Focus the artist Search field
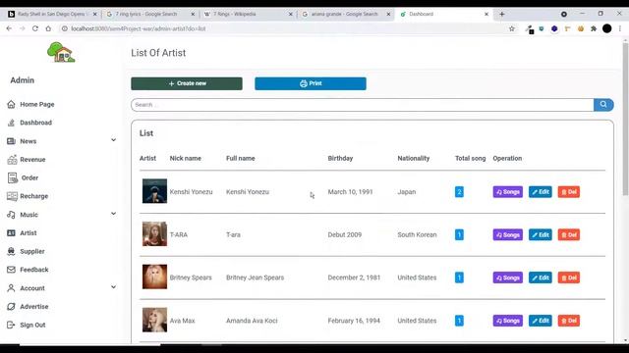Image resolution: width=629 pixels, height=353 pixels. (x=363, y=105)
